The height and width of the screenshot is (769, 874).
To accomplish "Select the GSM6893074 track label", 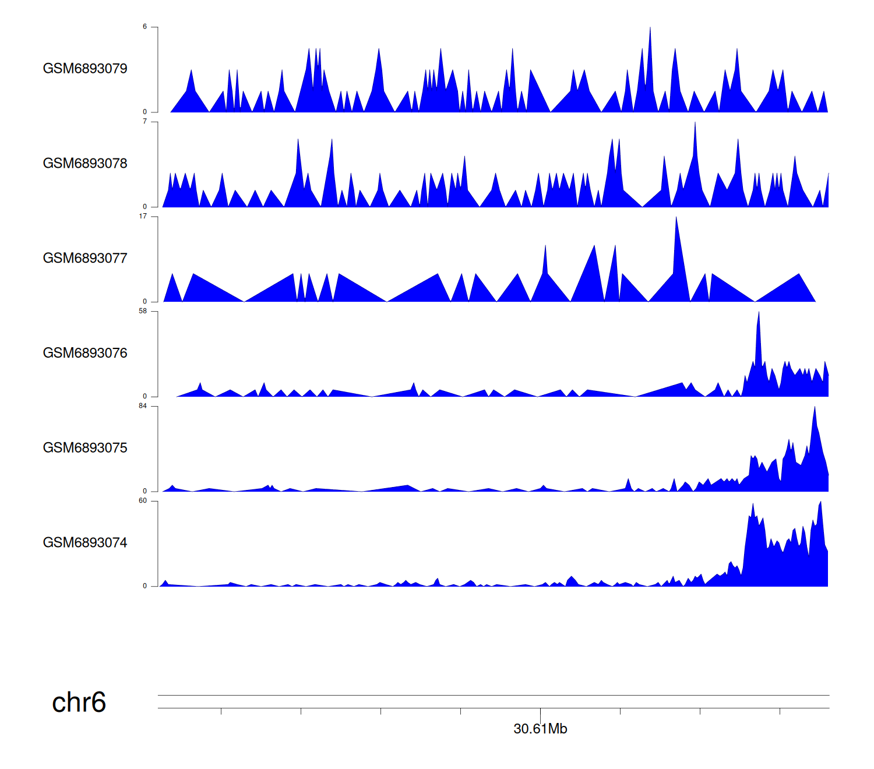I will [x=85, y=543].
